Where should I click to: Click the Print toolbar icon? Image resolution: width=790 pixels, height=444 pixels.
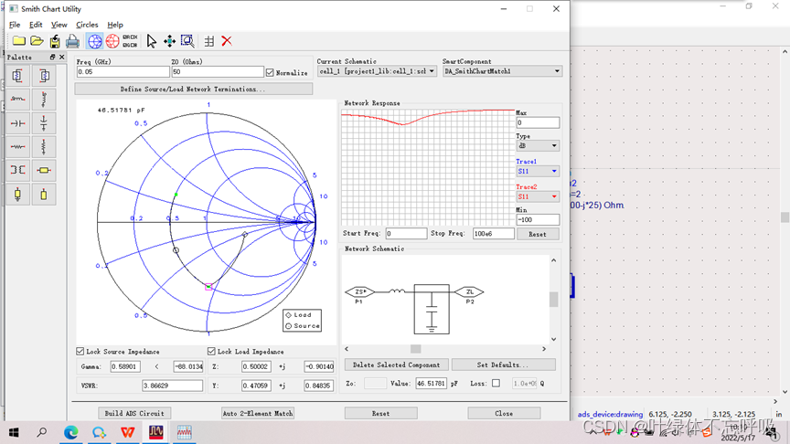[72, 41]
